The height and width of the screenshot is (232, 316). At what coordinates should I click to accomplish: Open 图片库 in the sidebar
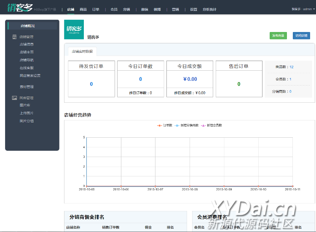(25, 105)
